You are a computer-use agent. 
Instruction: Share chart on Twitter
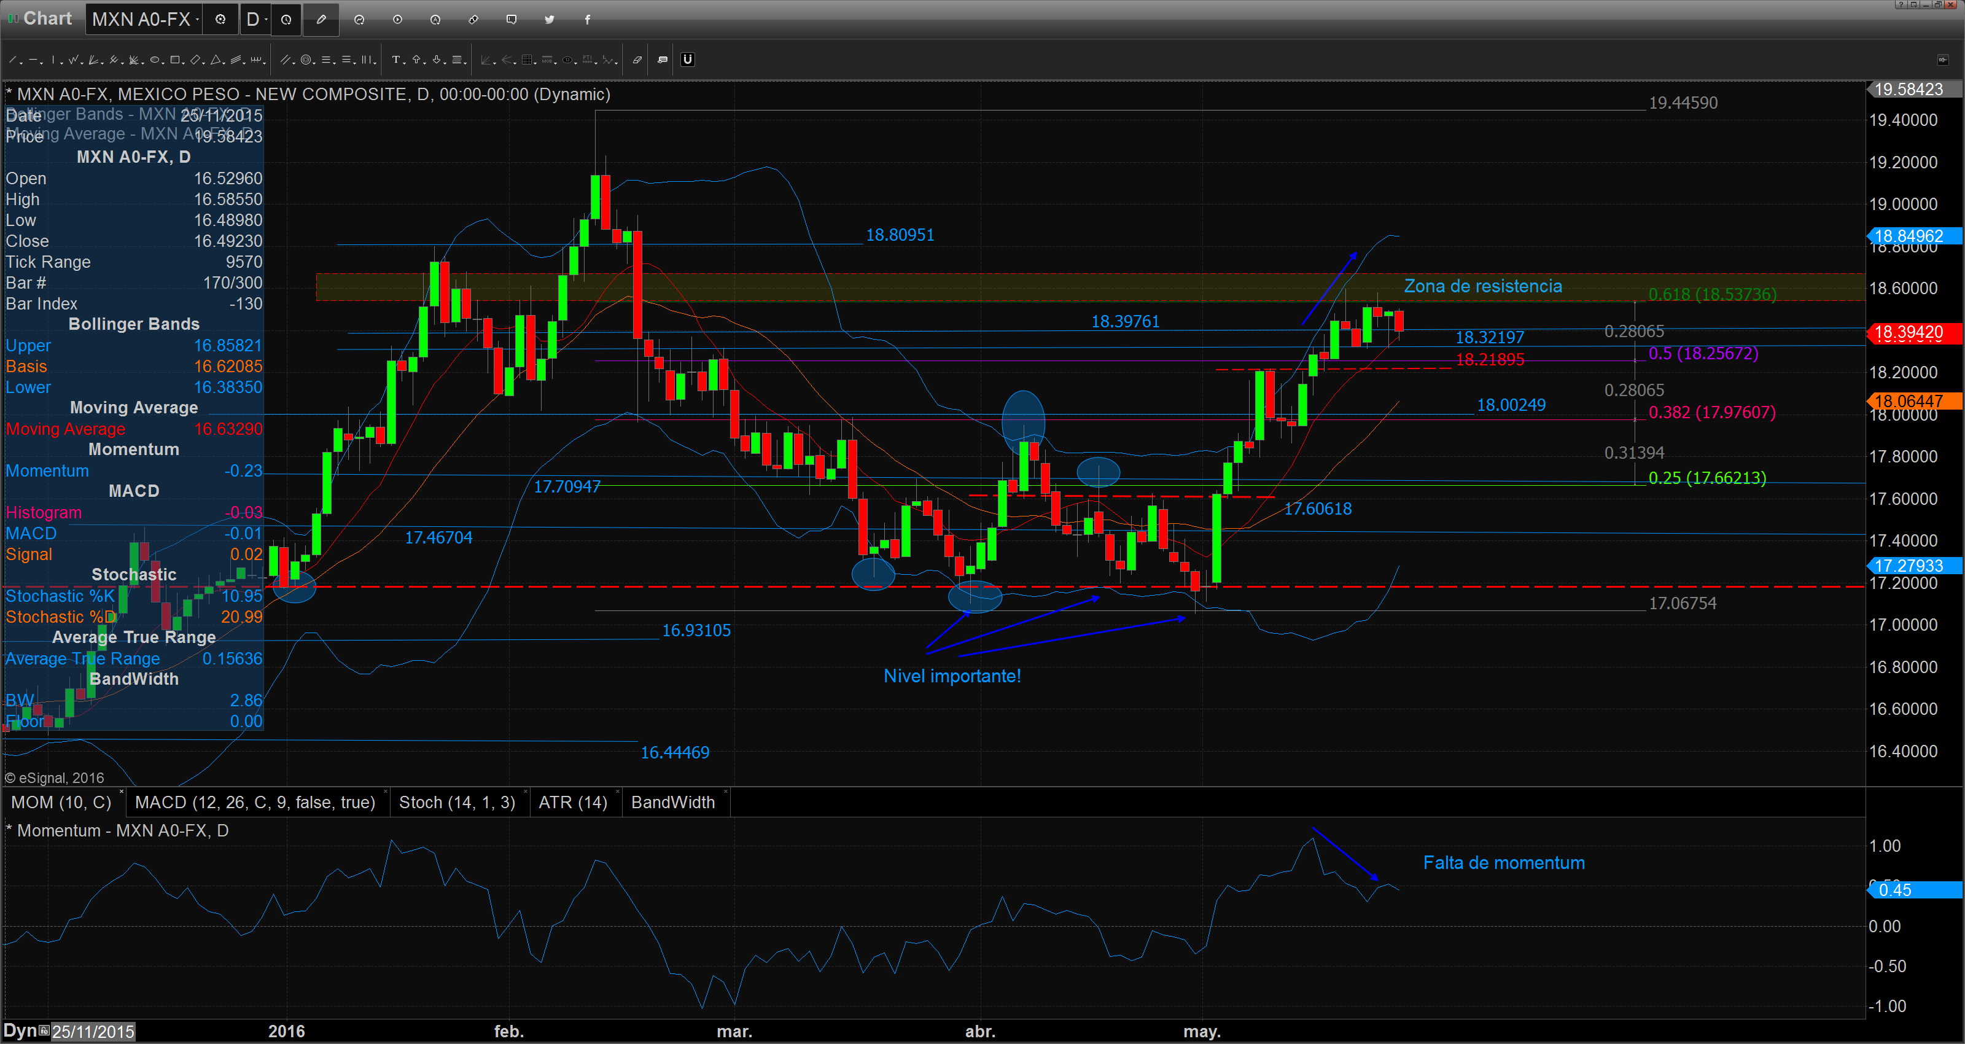click(x=549, y=19)
